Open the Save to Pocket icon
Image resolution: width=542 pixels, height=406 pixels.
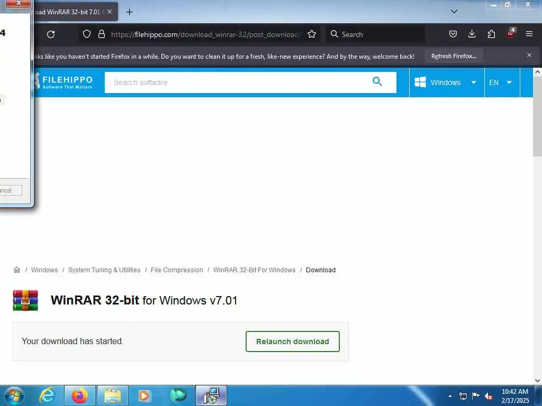[453, 34]
